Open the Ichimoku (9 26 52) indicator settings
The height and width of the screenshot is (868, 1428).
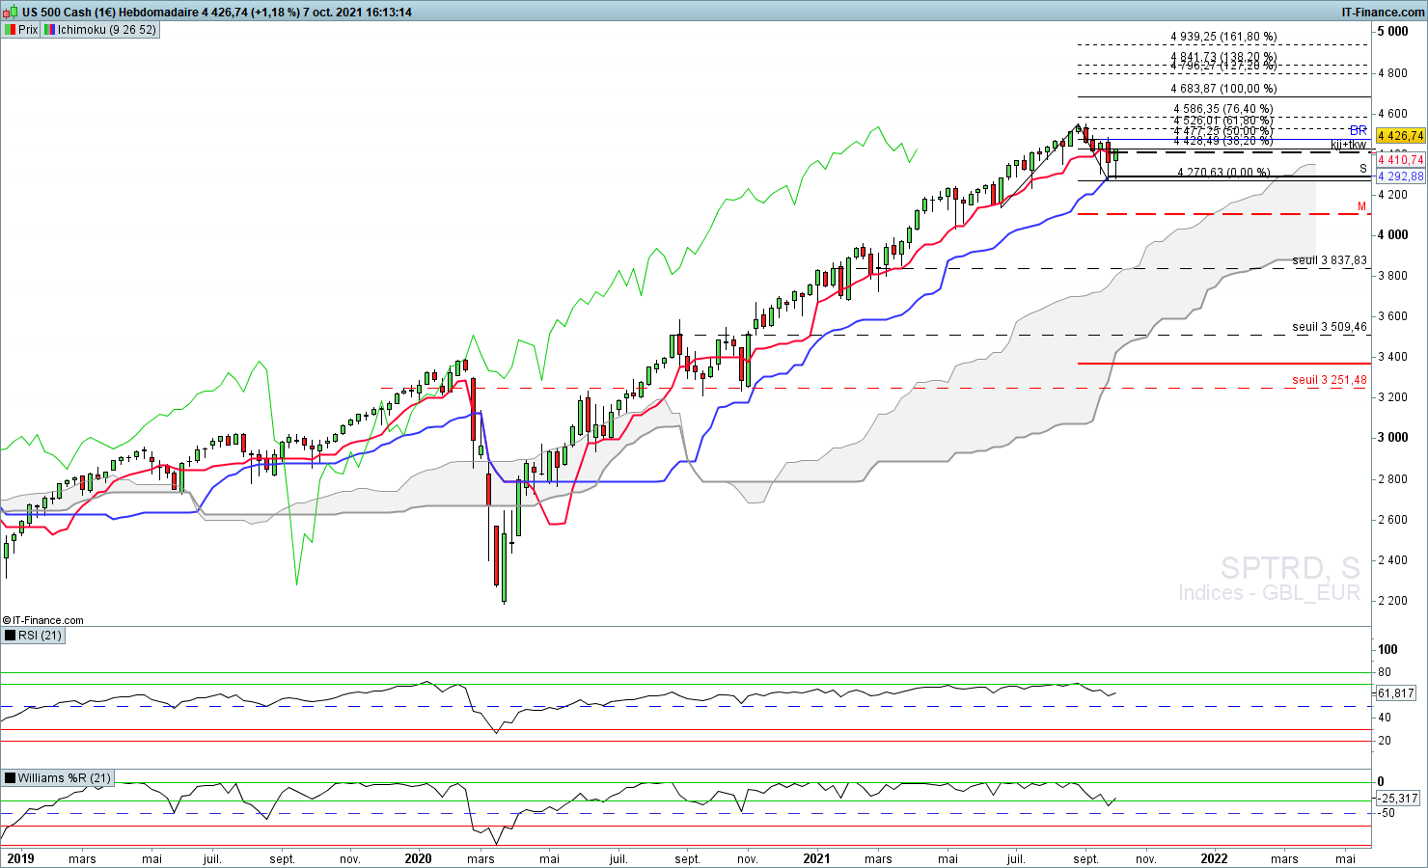tap(106, 30)
